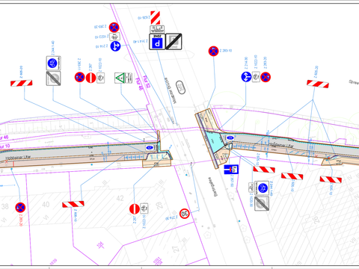This screenshot has height=269, width=359.
Task: Click the magenta parcel label ending in 46
Action: 4,137
